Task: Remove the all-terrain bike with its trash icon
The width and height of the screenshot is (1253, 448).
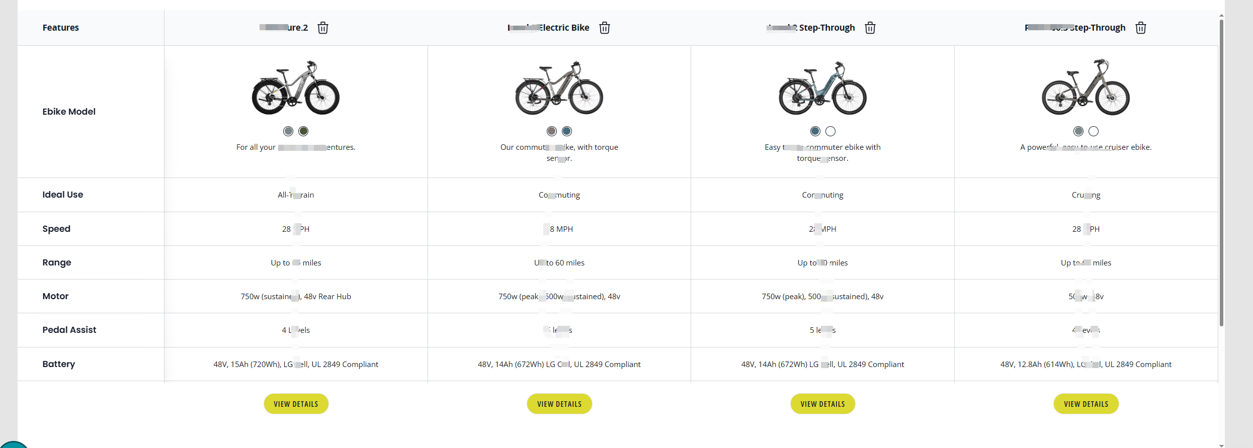Action: pyautogui.click(x=323, y=28)
